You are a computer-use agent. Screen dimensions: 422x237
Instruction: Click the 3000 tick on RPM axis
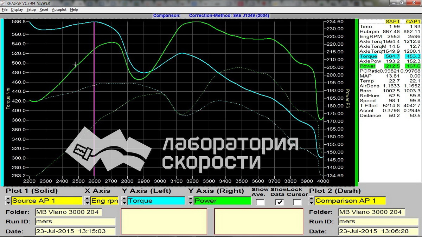[160, 180]
